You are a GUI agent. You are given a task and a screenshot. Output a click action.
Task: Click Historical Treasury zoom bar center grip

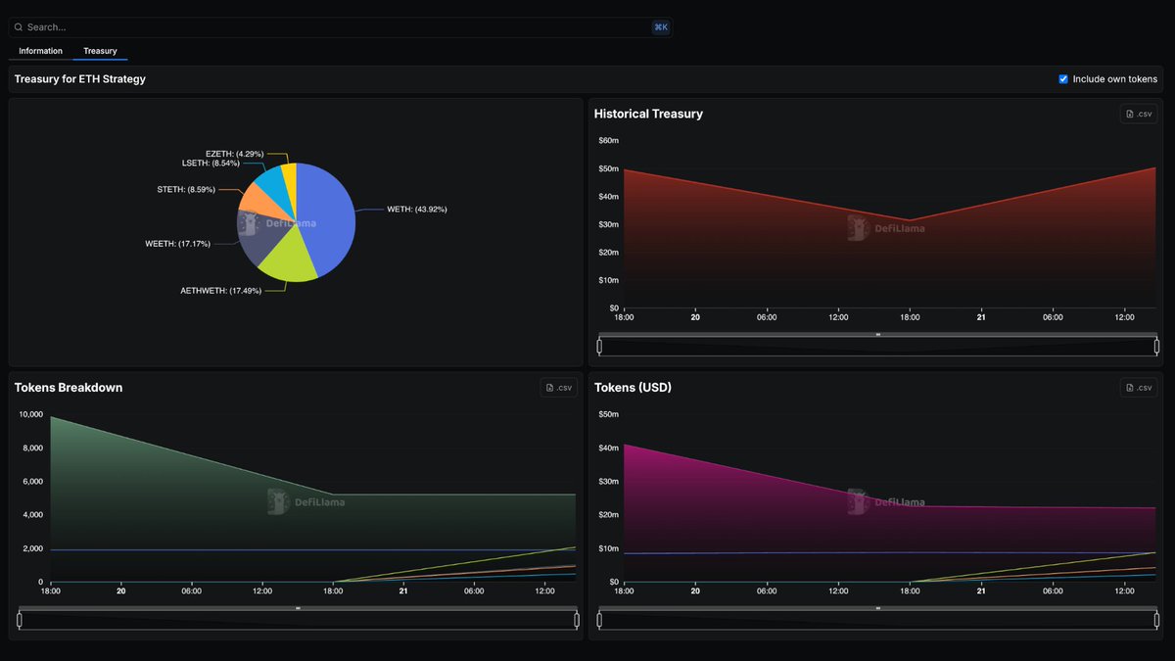pyautogui.click(x=878, y=334)
